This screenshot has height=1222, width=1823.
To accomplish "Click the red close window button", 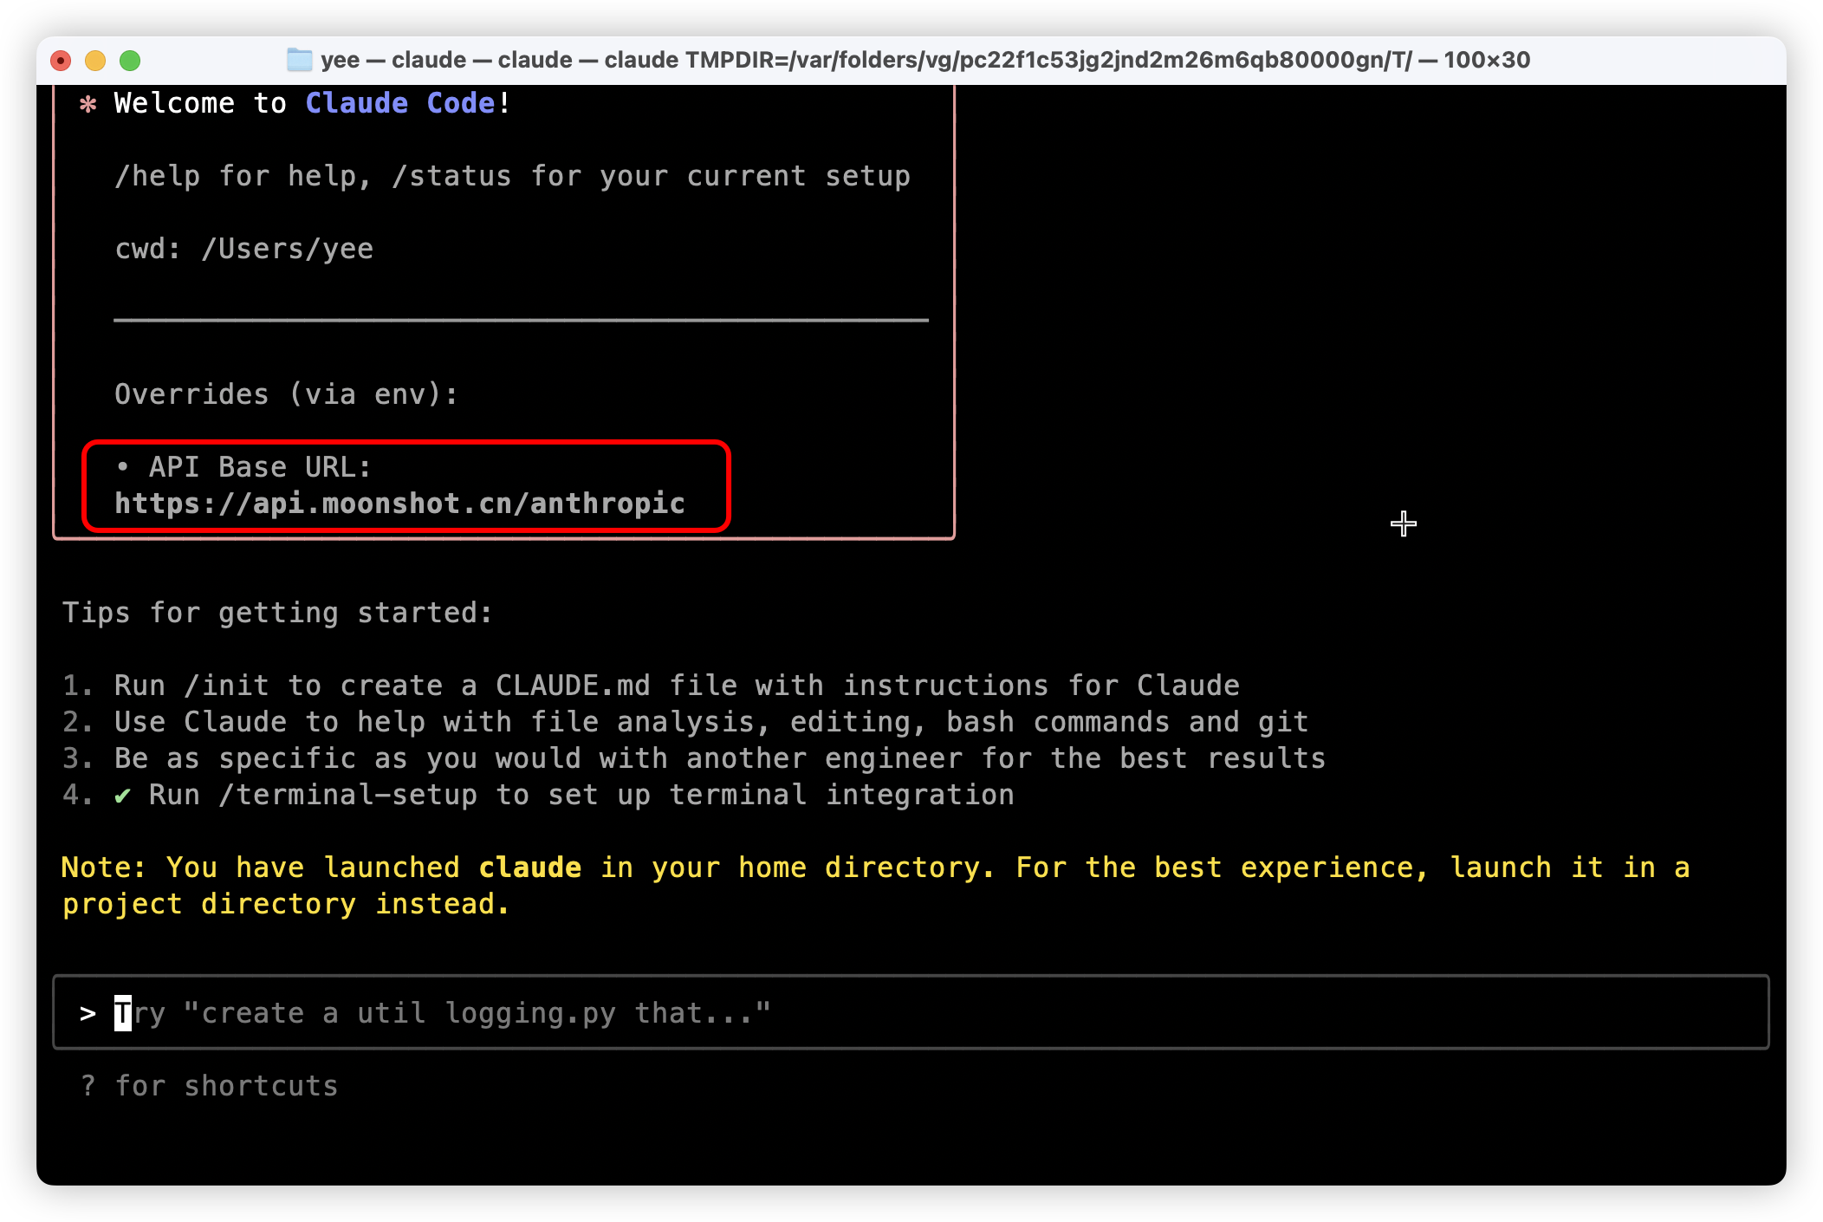I will (x=61, y=60).
